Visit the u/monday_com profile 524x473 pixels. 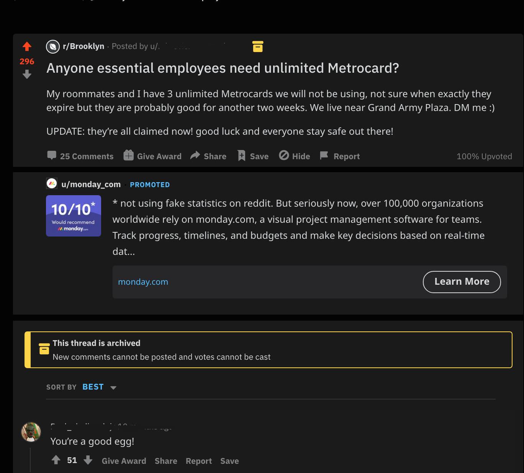91,184
